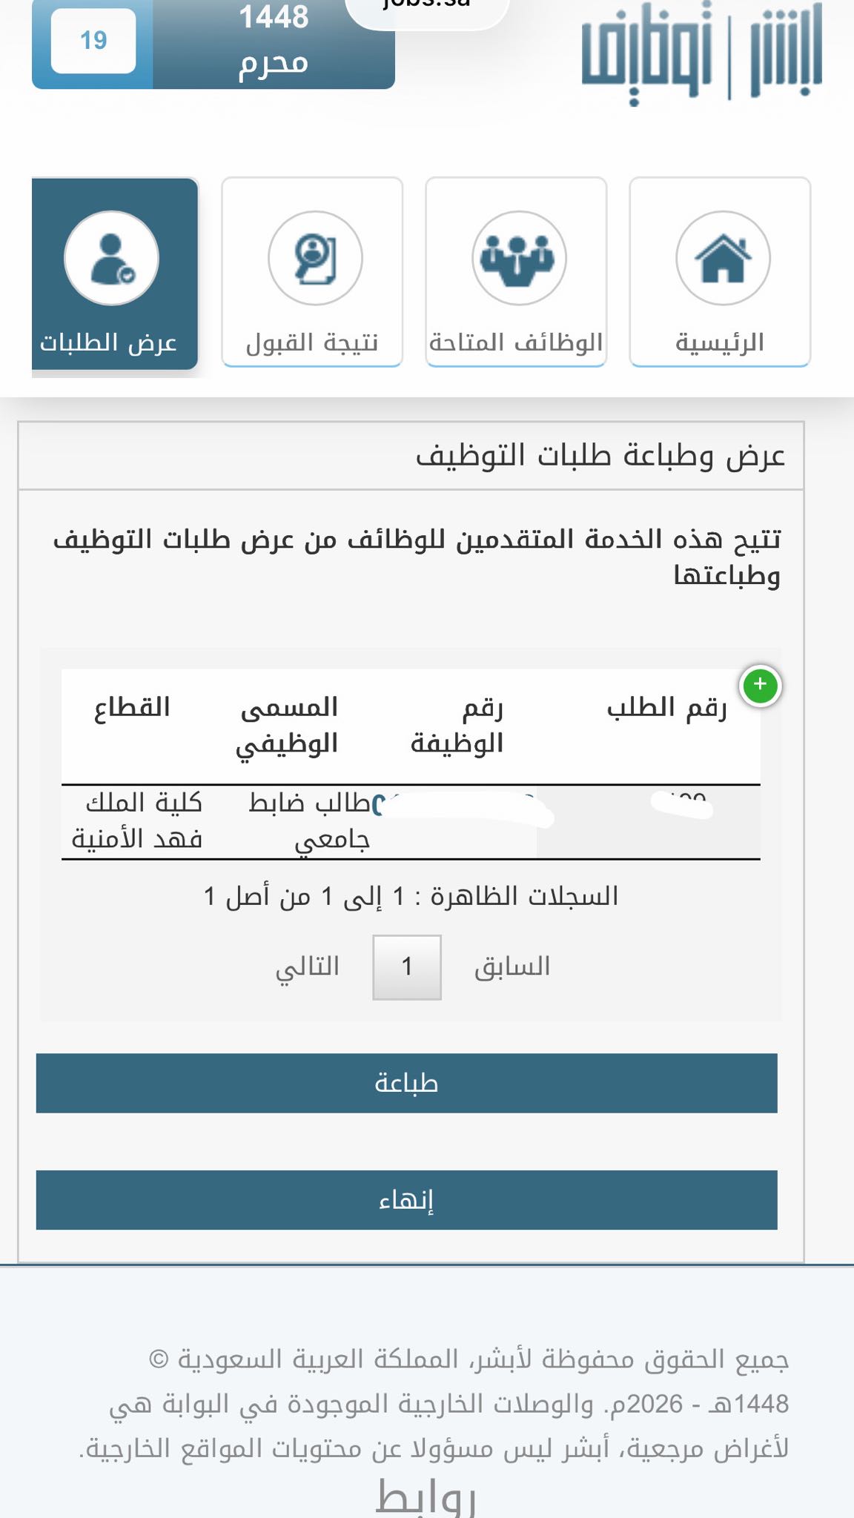The height and width of the screenshot is (1518, 854).
Task: Select page number 1 box
Action: 407,967
